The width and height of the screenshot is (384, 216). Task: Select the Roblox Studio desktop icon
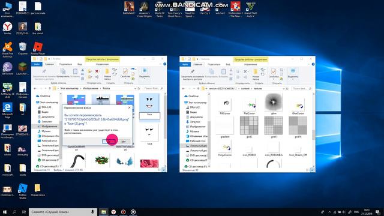tap(23, 191)
